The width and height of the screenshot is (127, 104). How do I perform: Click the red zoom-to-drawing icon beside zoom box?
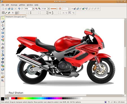(x=36, y=9)
